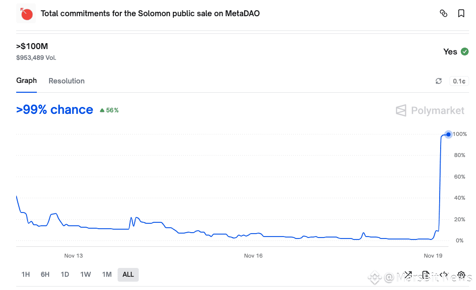
Task: Switch chart to 1W range
Action: tap(85, 274)
